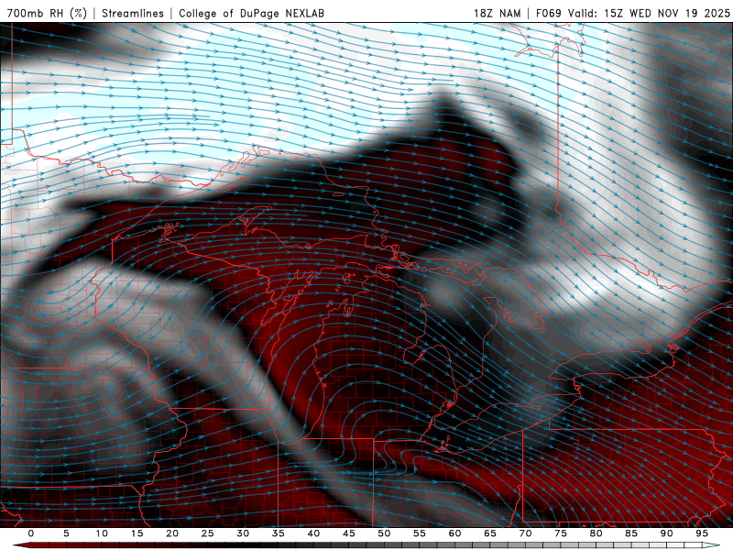Click the 'F069' forecast hour label
This screenshot has height=550, width=733.
coord(548,13)
